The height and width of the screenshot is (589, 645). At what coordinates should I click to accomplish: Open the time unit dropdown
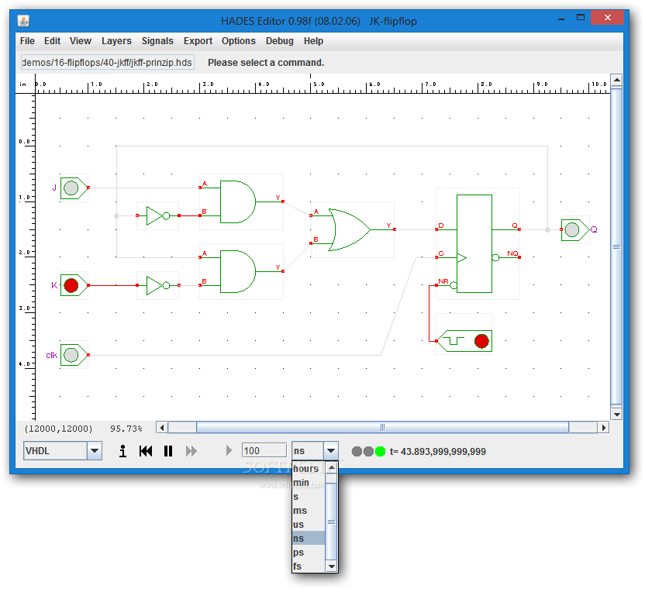331,450
